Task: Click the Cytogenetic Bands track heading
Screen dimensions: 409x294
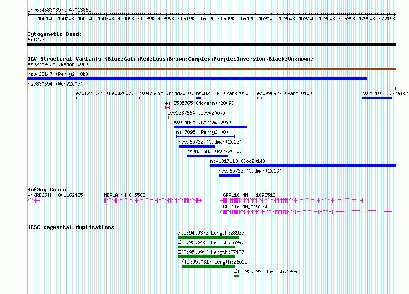Action: 55,34
